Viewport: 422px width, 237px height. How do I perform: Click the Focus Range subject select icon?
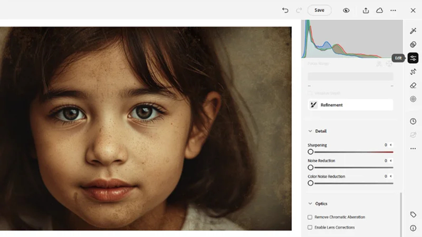[379, 64]
